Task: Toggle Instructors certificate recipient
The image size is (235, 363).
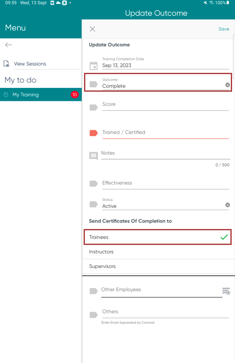Action: [158, 252]
